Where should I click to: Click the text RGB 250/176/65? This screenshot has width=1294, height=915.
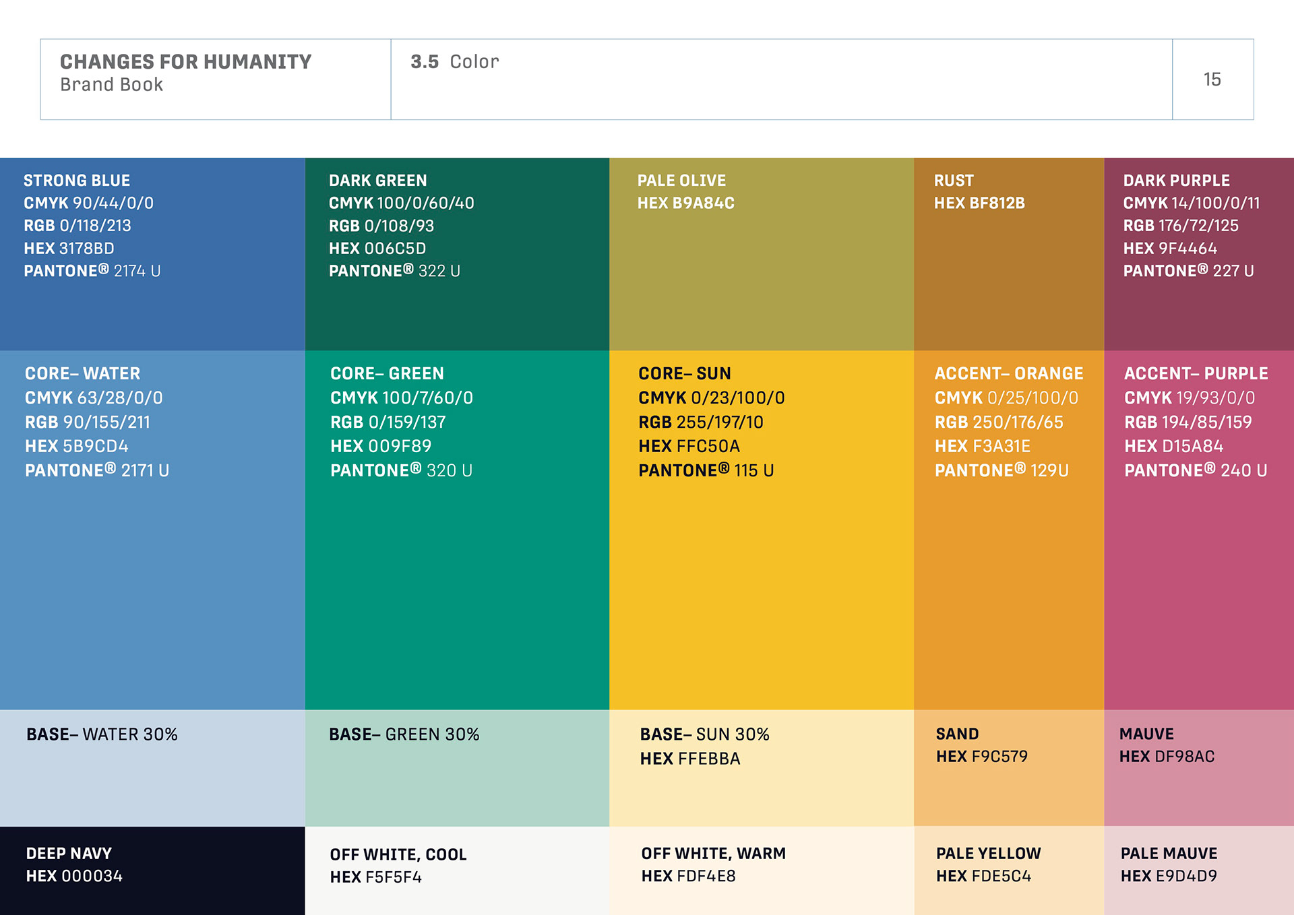[999, 422]
